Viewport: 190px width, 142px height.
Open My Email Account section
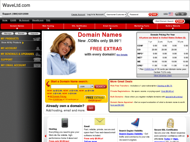[13, 65]
